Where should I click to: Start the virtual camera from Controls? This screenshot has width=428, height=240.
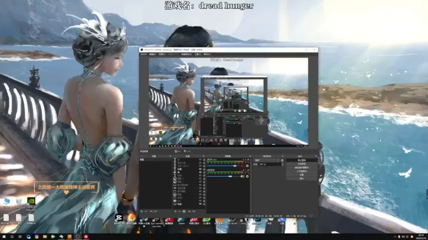pos(302,167)
